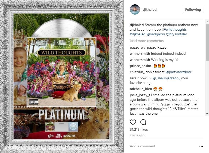Open the #djkhaled hashtag link
The image size is (209, 153).
(138, 34)
